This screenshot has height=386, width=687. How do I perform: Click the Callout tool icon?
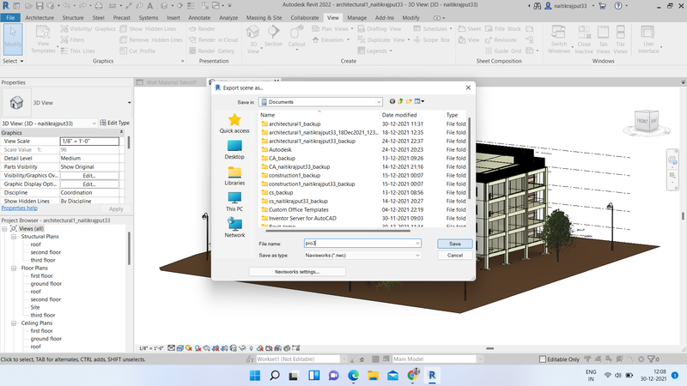pyautogui.click(x=296, y=37)
